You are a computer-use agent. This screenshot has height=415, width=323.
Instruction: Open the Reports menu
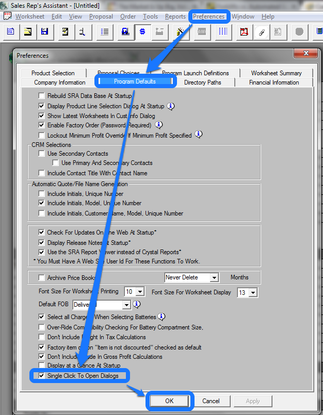point(175,16)
